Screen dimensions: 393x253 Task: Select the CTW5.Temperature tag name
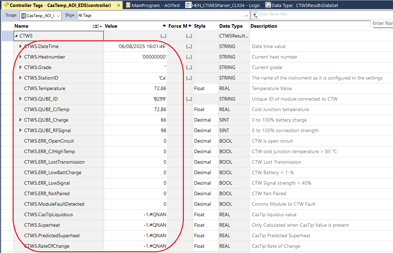[44, 89]
